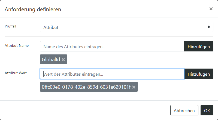Image resolution: width=218 pixels, height=120 pixels.
Task: Confirm the requirement with OK
Action: pos(207,110)
